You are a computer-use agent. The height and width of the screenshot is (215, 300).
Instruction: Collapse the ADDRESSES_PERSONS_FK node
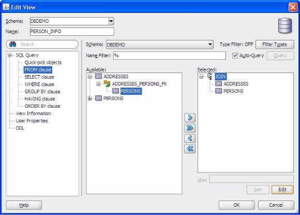(98, 84)
